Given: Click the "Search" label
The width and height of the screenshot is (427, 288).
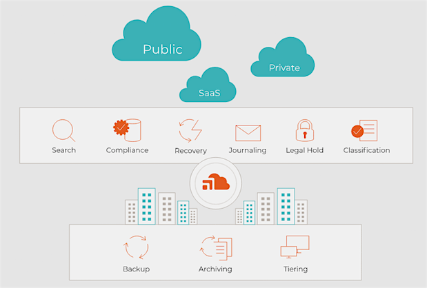Looking at the screenshot, I should click(x=64, y=150).
